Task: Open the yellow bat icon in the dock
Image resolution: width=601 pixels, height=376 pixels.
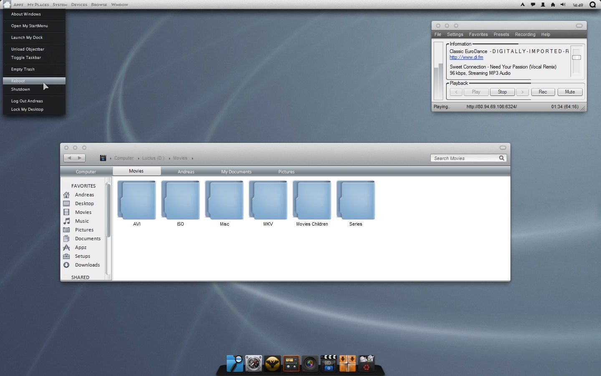Action: pyautogui.click(x=272, y=363)
